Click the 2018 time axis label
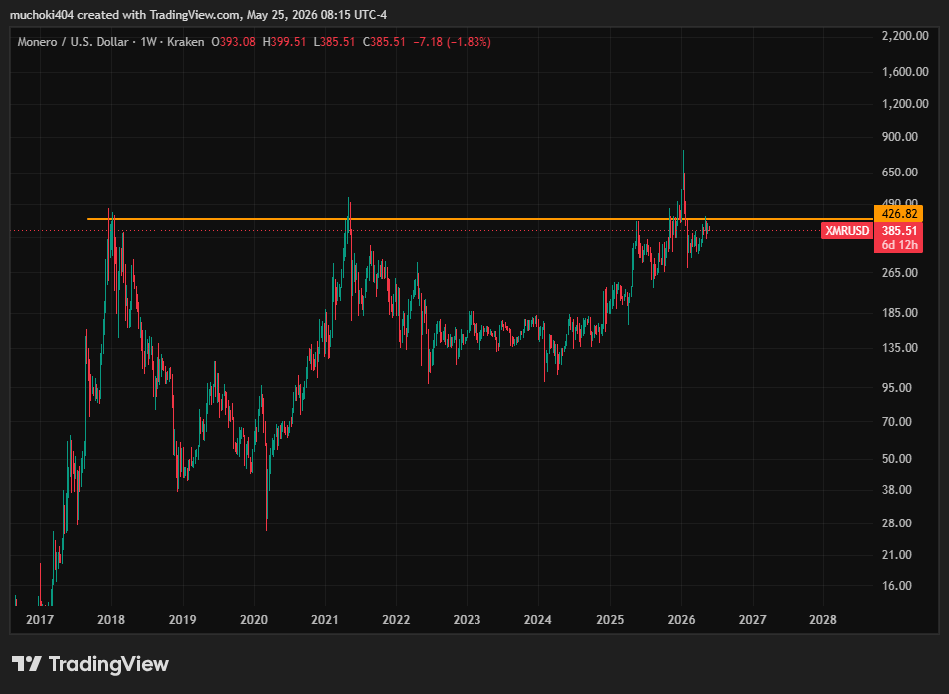The height and width of the screenshot is (694, 949). pyautogui.click(x=111, y=619)
